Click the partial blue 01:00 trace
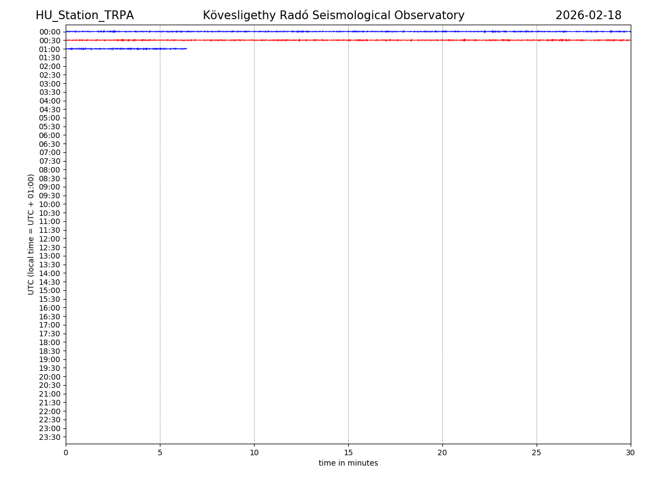The width and height of the screenshot is (657, 493). 126,49
